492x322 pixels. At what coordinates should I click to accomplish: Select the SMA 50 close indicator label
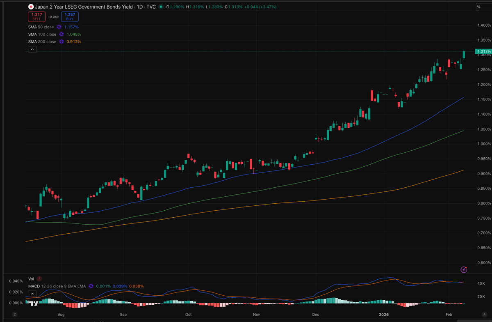coord(41,27)
